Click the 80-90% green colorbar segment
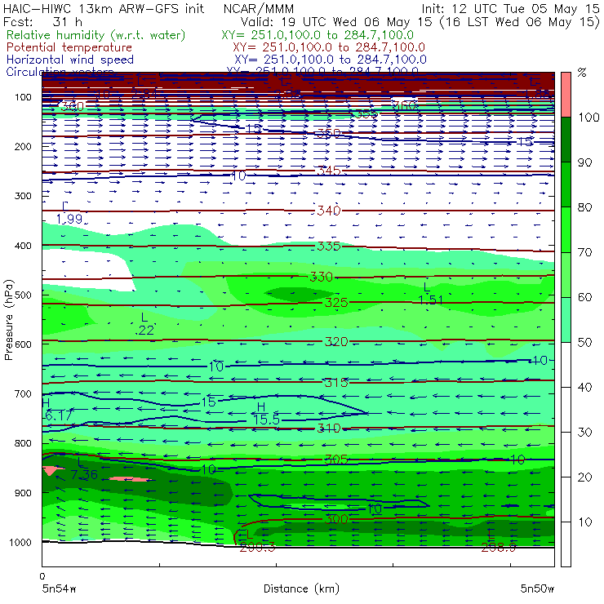This screenshot has width=604, height=604. point(566,184)
